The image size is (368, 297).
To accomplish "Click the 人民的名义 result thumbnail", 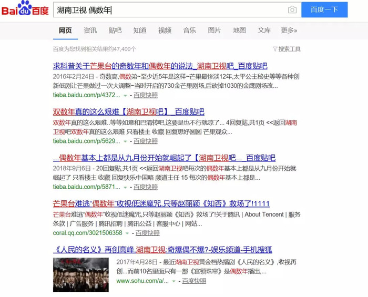I will click(81, 275).
